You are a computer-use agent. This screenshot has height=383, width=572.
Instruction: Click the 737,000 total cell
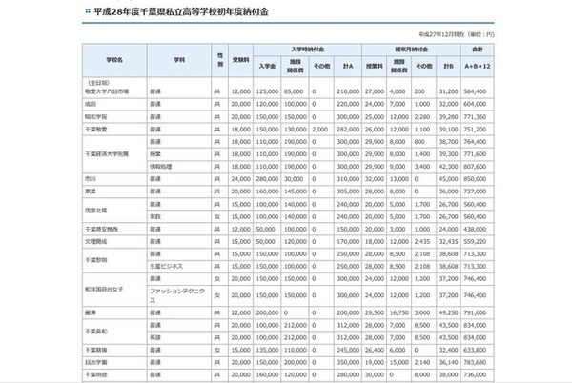coord(478,191)
